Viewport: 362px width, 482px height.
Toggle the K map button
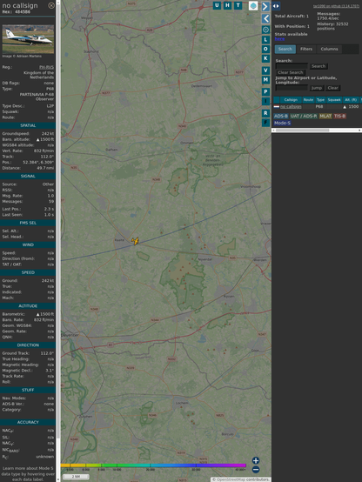point(265,58)
